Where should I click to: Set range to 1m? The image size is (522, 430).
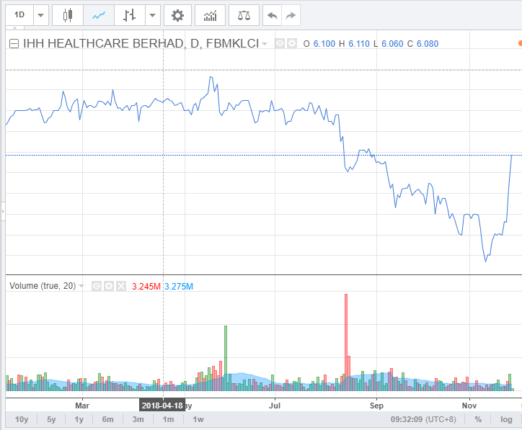(169, 419)
